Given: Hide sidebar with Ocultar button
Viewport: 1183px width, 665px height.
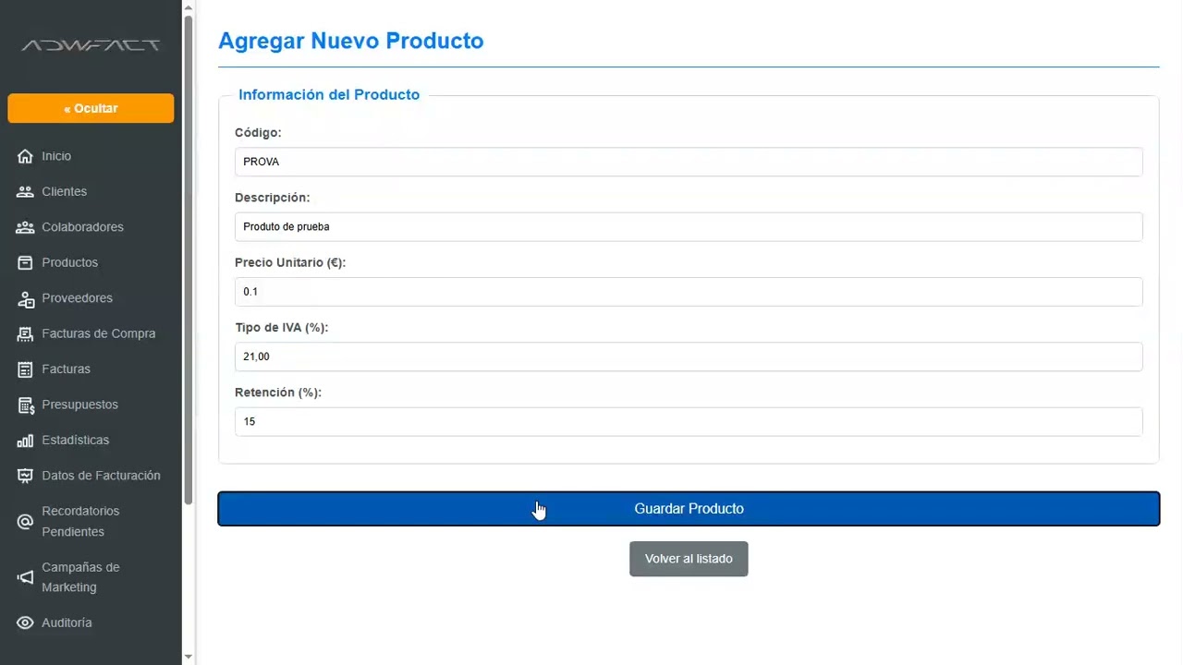Looking at the screenshot, I should [91, 108].
